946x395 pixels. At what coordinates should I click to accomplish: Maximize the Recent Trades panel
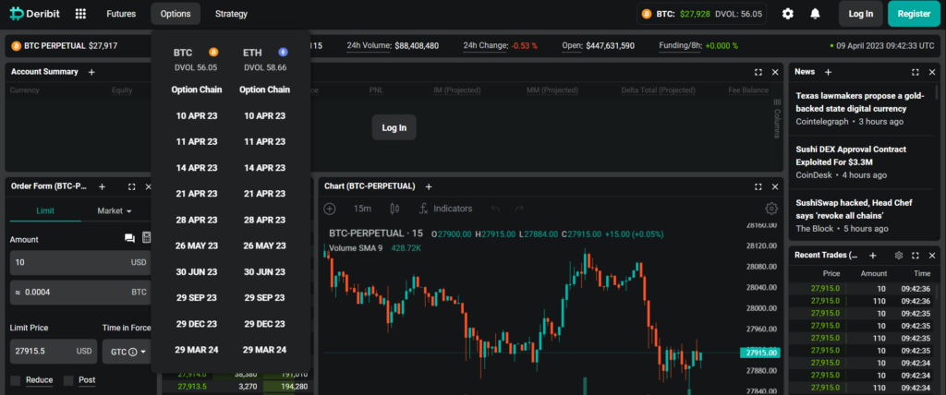coord(916,256)
